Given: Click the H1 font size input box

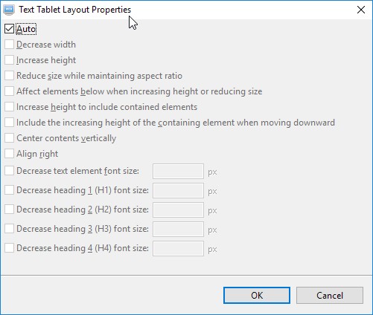Looking at the screenshot, I should (178, 190).
